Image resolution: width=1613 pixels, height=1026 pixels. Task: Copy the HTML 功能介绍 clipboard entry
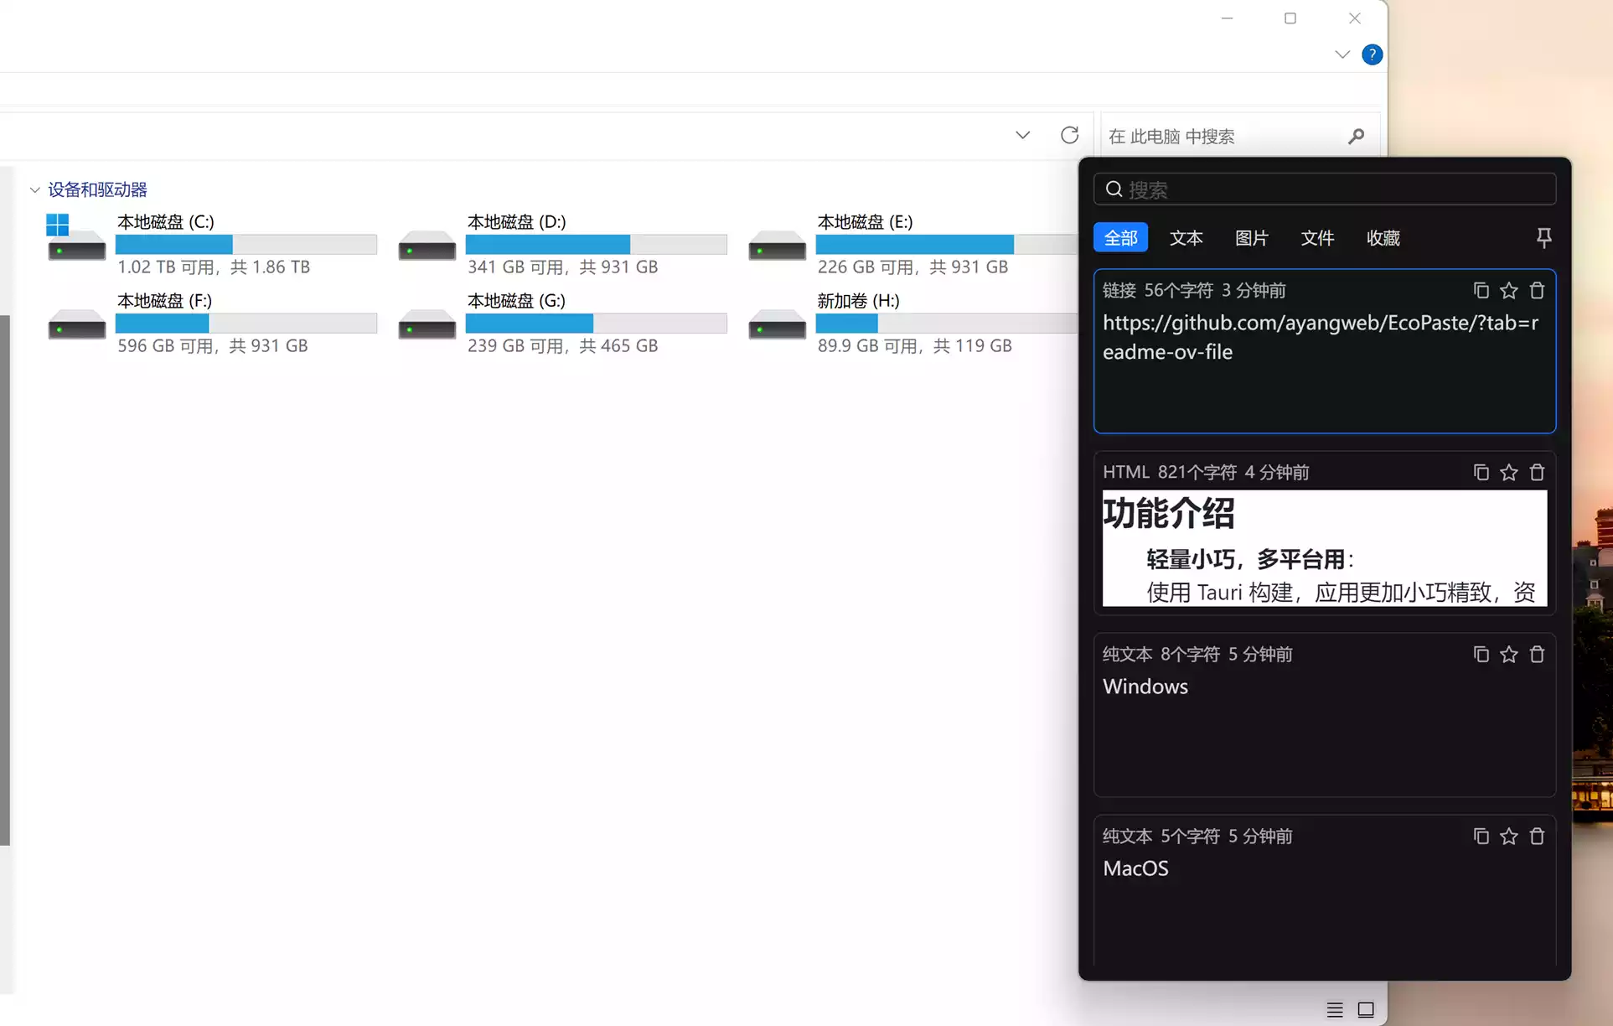[x=1481, y=472]
